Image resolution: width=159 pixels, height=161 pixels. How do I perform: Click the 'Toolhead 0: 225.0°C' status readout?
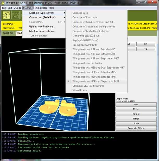click(140, 28)
